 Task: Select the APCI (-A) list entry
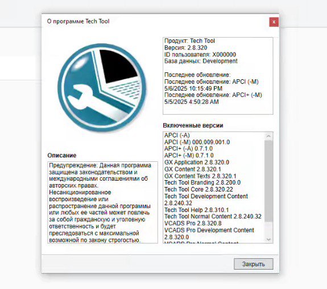177,136
